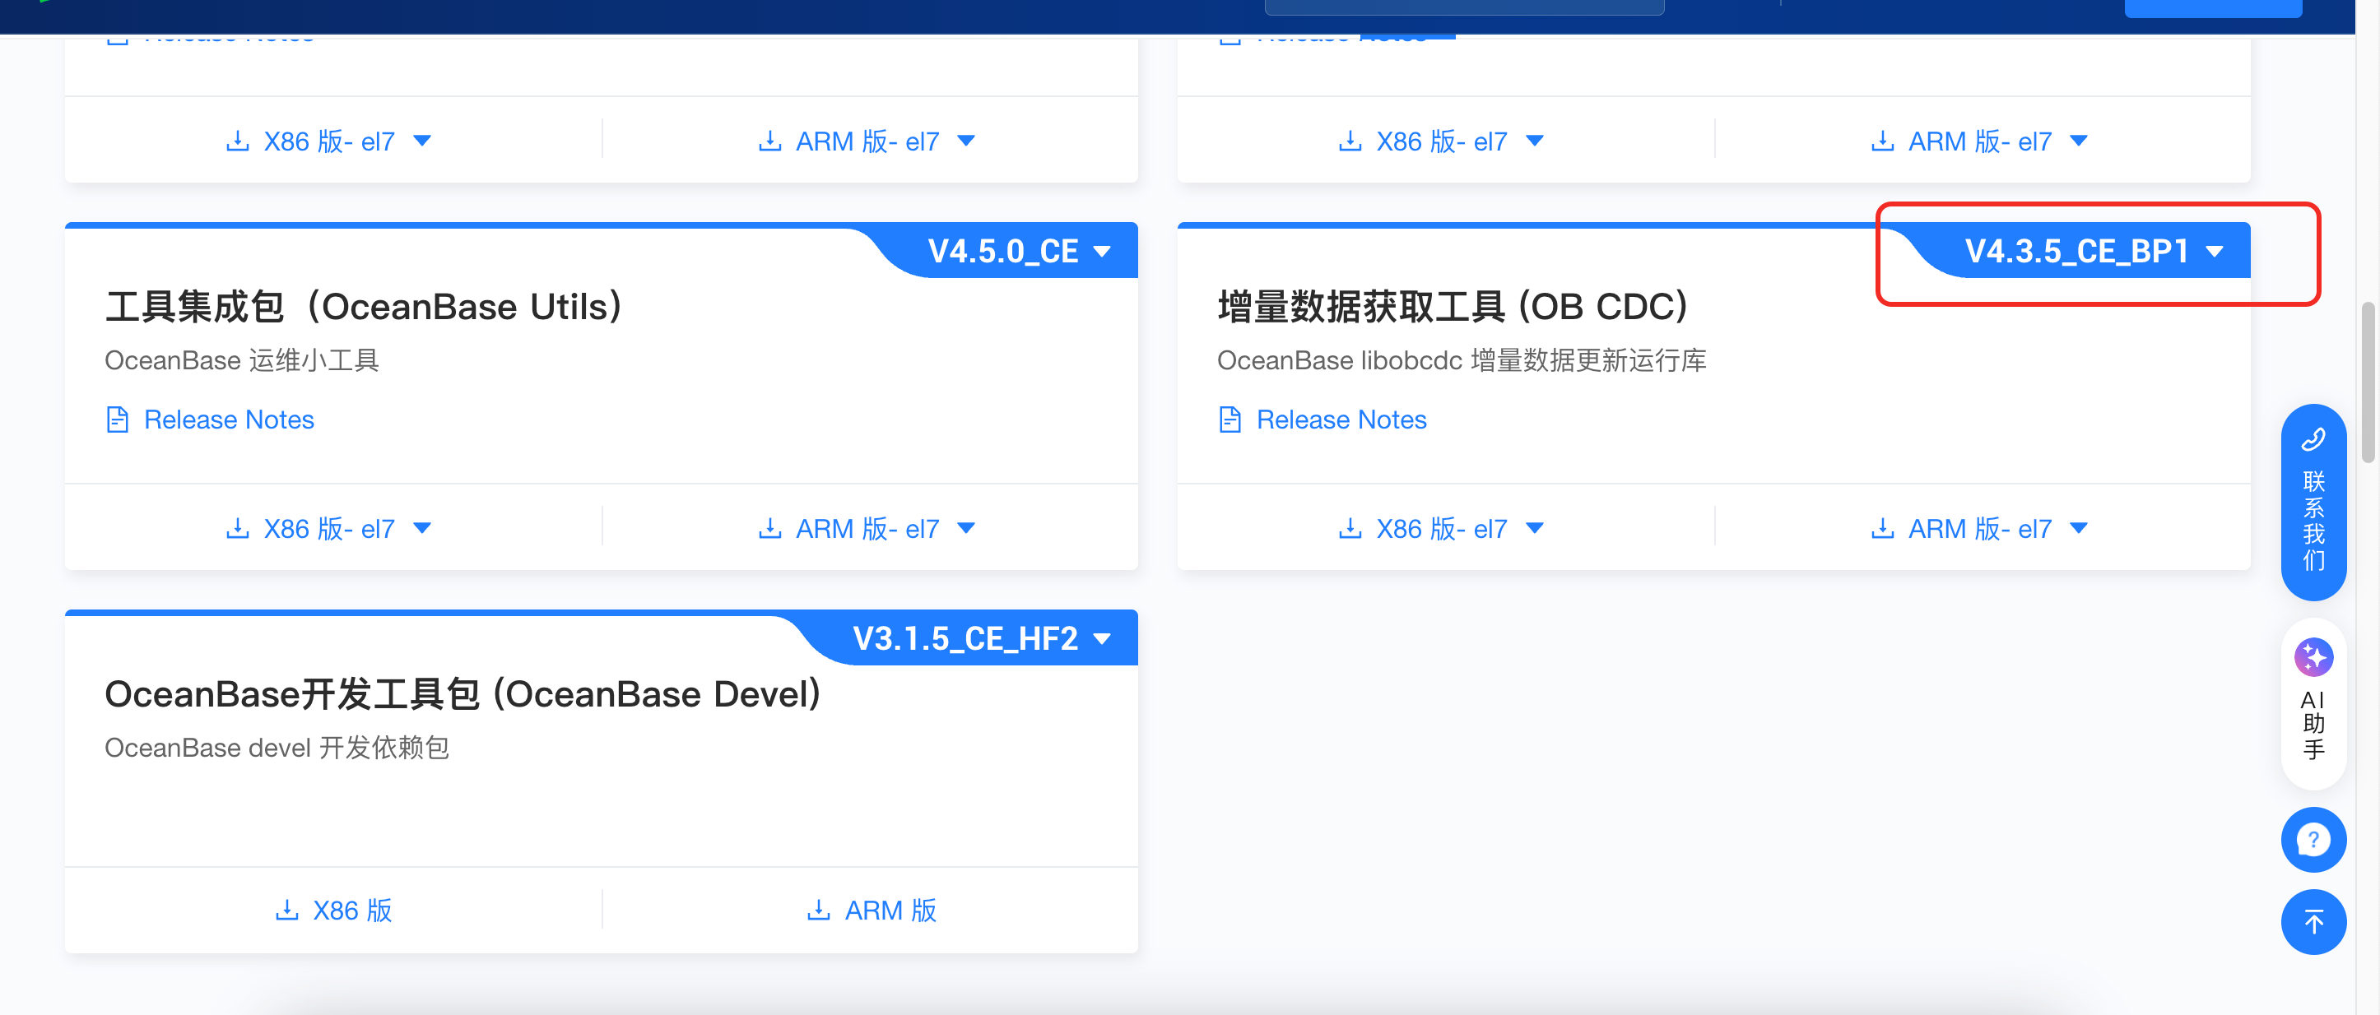Screen dimensions: 2380x1015
Task: Click the Release Notes document icon under OB CDC
Action: click(x=1229, y=419)
